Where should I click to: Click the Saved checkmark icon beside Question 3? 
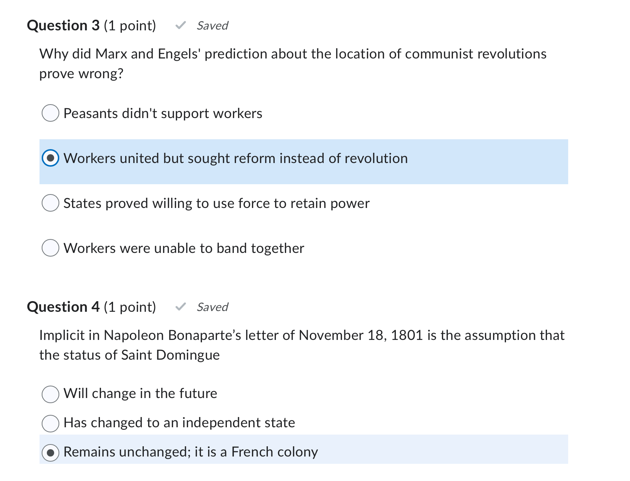(x=181, y=25)
